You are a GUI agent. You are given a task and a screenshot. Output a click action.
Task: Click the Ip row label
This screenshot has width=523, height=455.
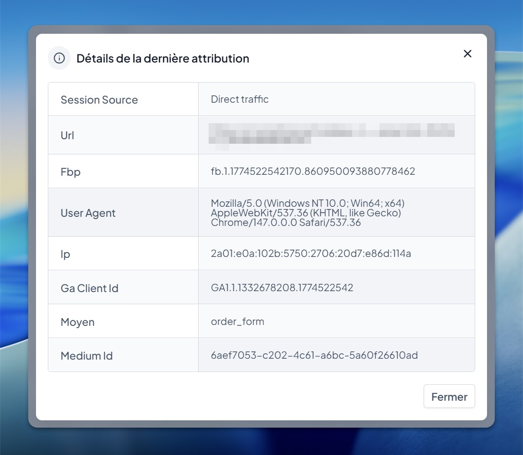point(123,254)
